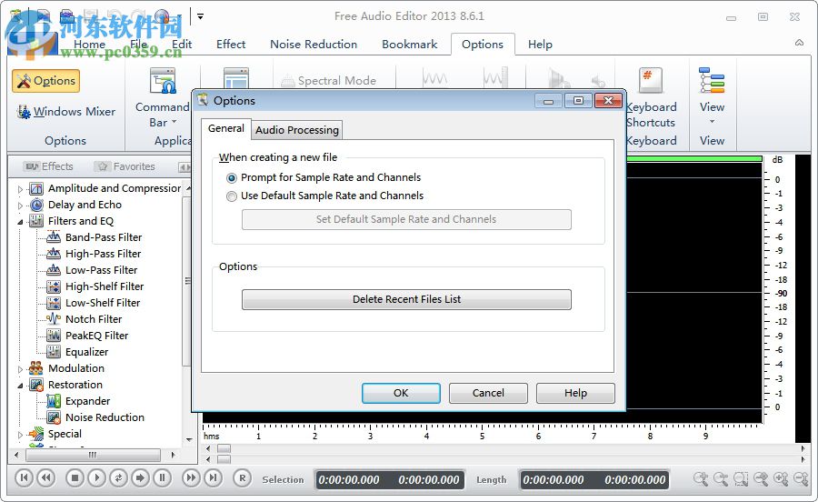Image resolution: width=818 pixels, height=502 pixels.
Task: Select Equalizer effect
Action: point(86,352)
